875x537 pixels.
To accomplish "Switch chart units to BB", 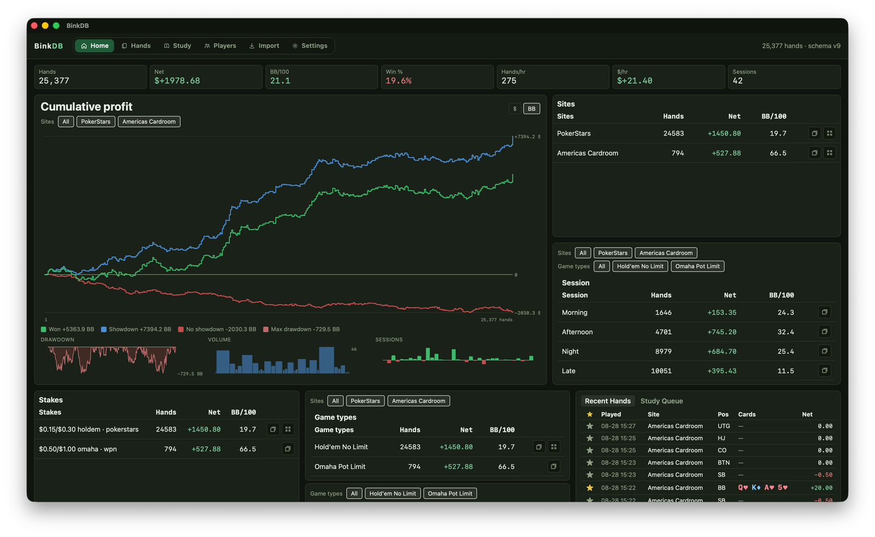I will point(532,109).
